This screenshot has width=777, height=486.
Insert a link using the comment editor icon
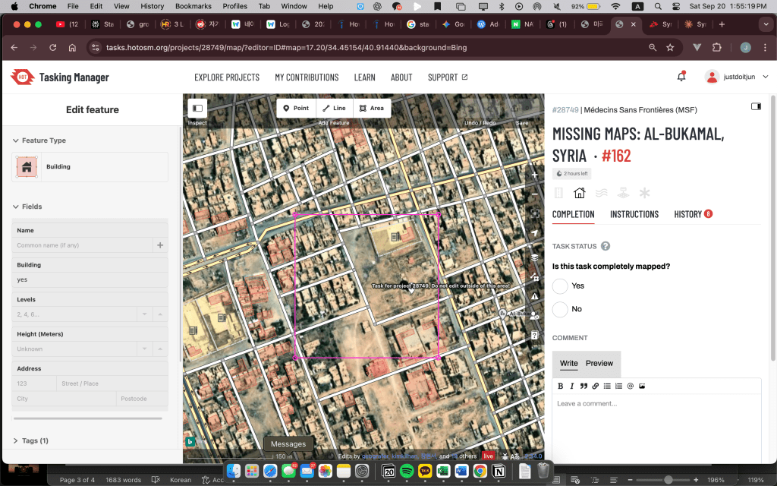pos(596,386)
